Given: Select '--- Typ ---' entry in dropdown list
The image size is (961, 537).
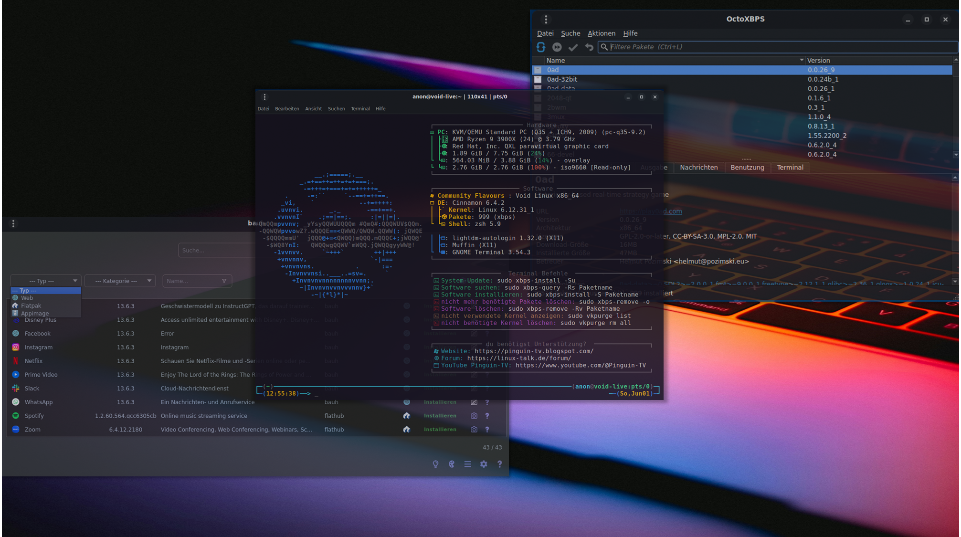Looking at the screenshot, I should pyautogui.click(x=46, y=291).
